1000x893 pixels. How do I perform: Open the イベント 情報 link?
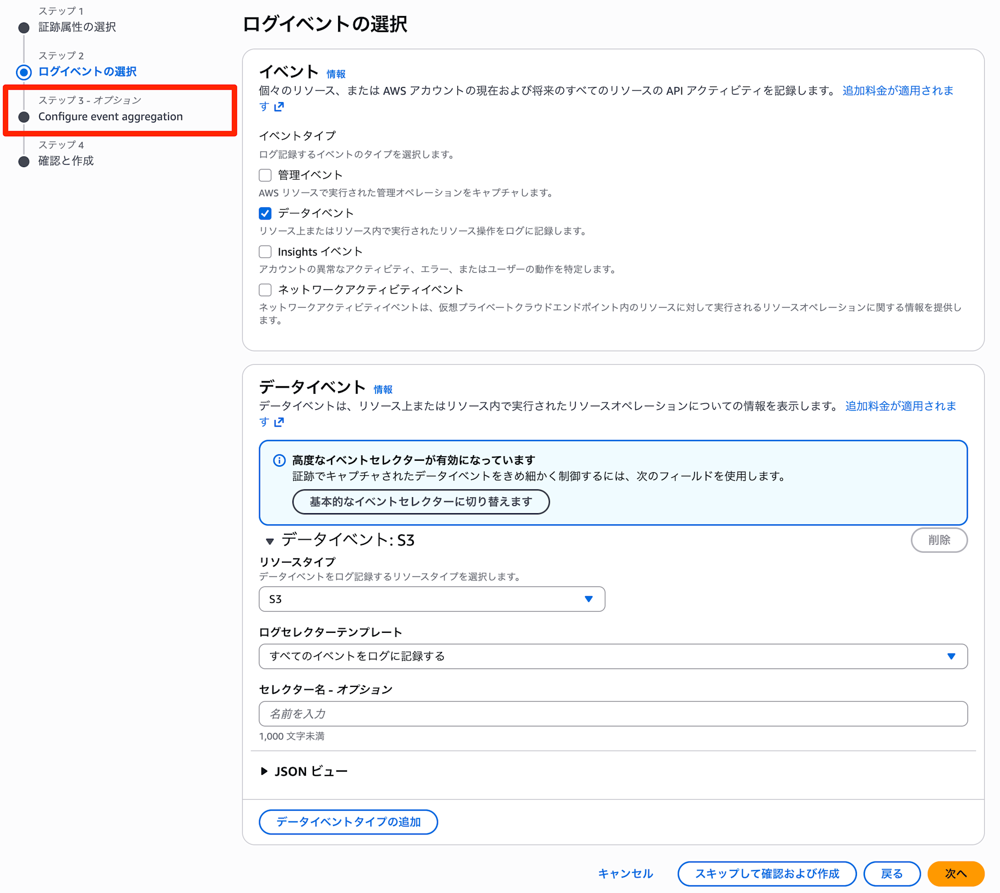coord(335,74)
